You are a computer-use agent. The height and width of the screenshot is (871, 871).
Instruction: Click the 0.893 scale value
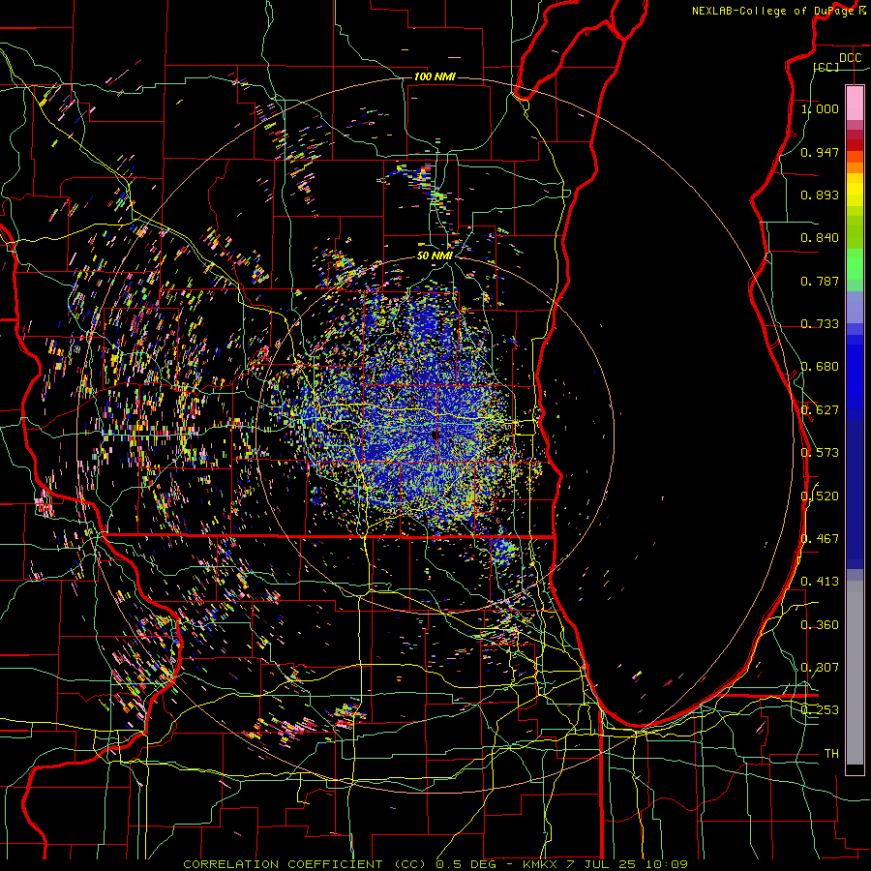coord(820,195)
